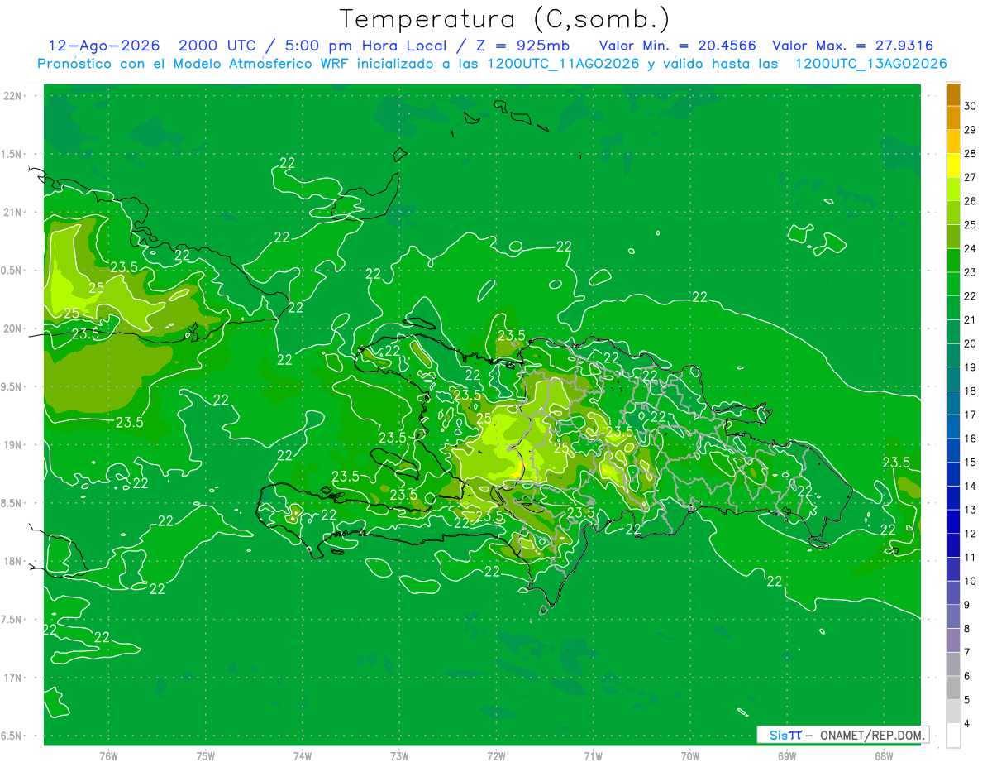This screenshot has height=767, width=992.
Task: Pick the yellow swatch between 27 and 28
Action: point(953,165)
